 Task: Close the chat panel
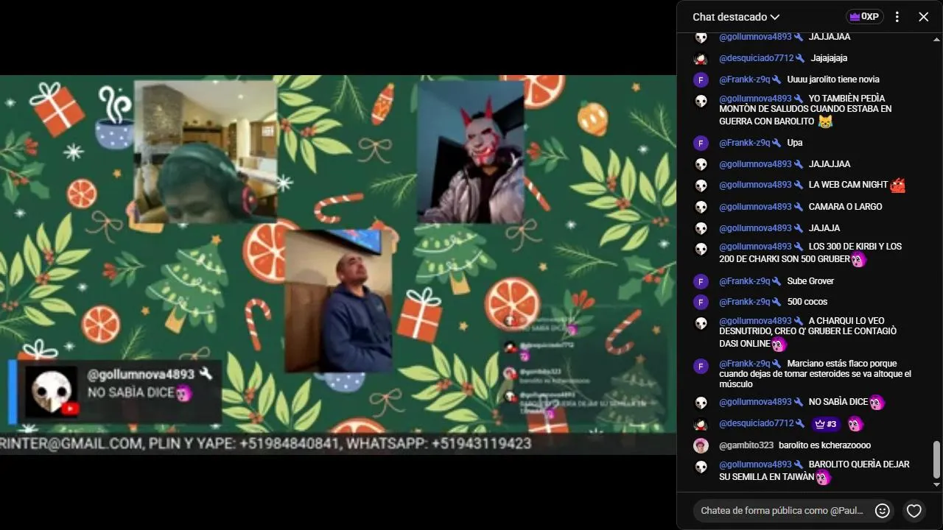pos(923,17)
